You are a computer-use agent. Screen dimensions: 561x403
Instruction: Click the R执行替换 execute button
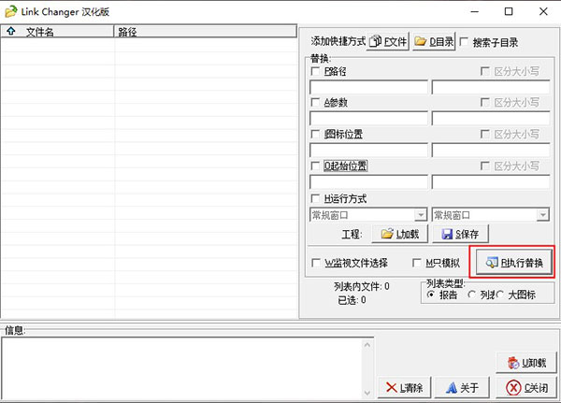pyautogui.click(x=514, y=263)
